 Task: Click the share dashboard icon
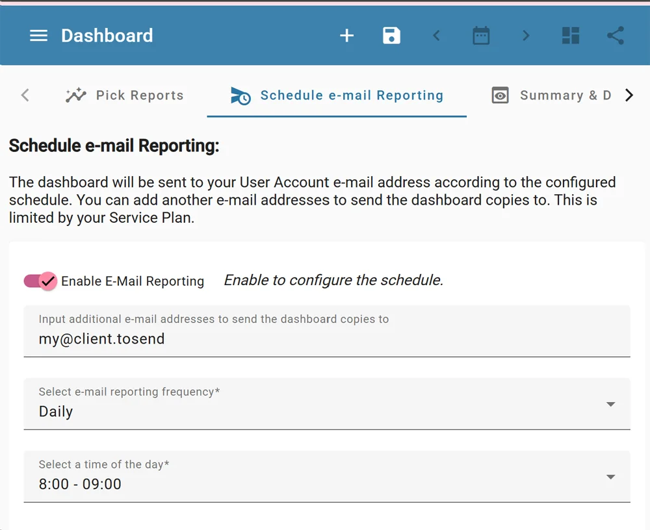tap(615, 36)
